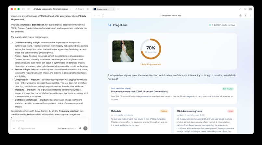Focus the Do anything message box
262x145 pixels.
(50, 121)
